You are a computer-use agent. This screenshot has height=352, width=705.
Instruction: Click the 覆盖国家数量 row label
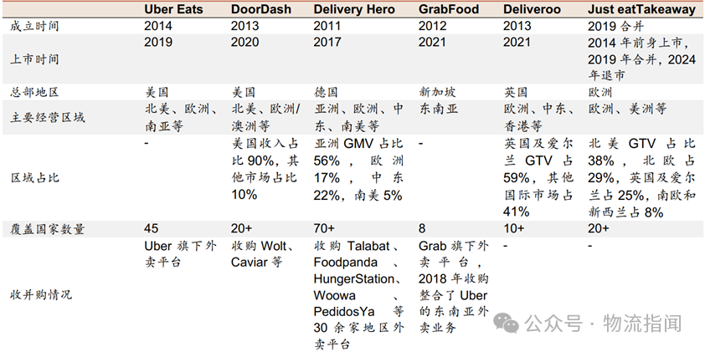[48, 229]
